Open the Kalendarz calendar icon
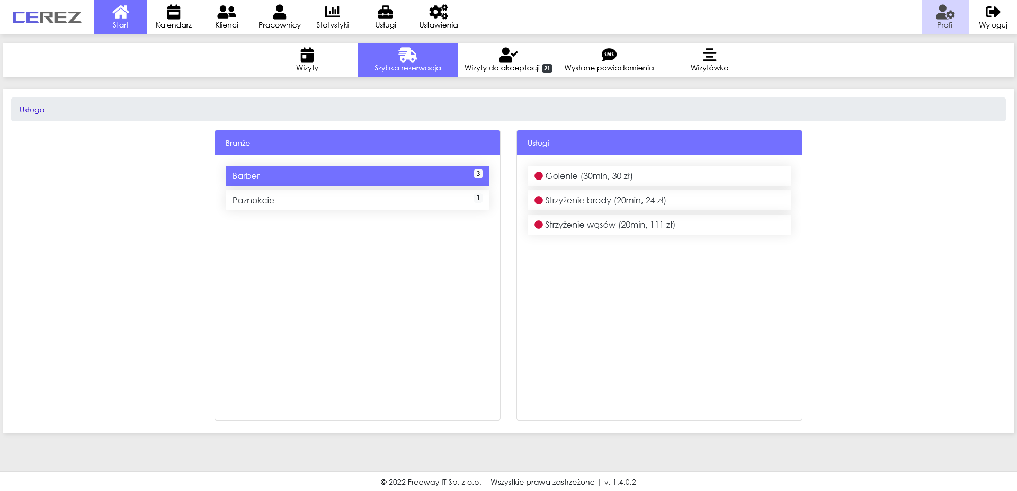 [173, 12]
